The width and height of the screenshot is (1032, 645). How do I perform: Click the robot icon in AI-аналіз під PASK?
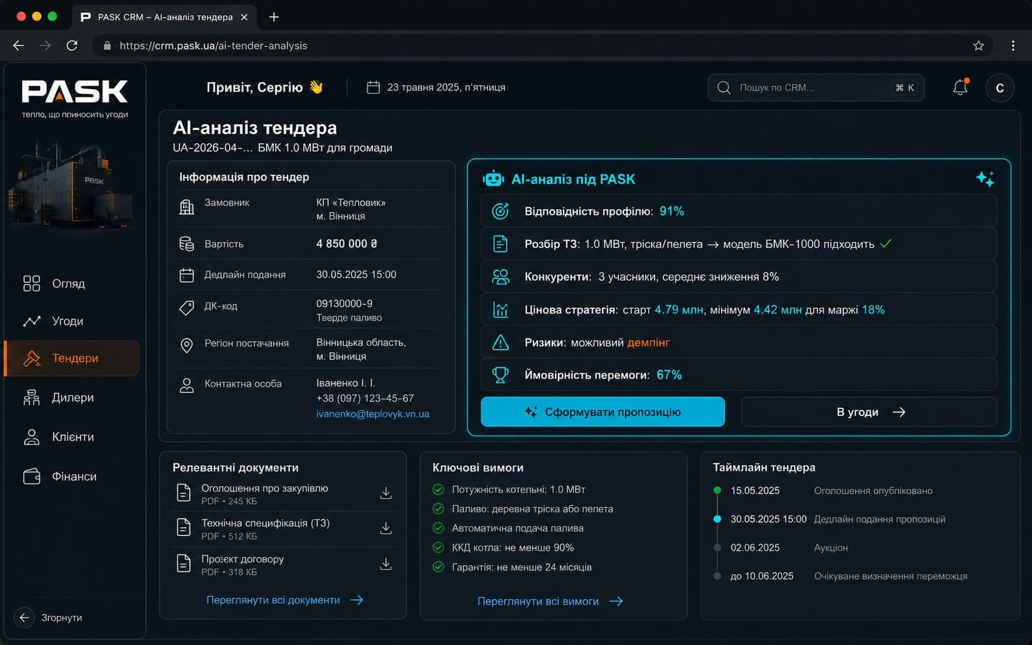click(493, 179)
